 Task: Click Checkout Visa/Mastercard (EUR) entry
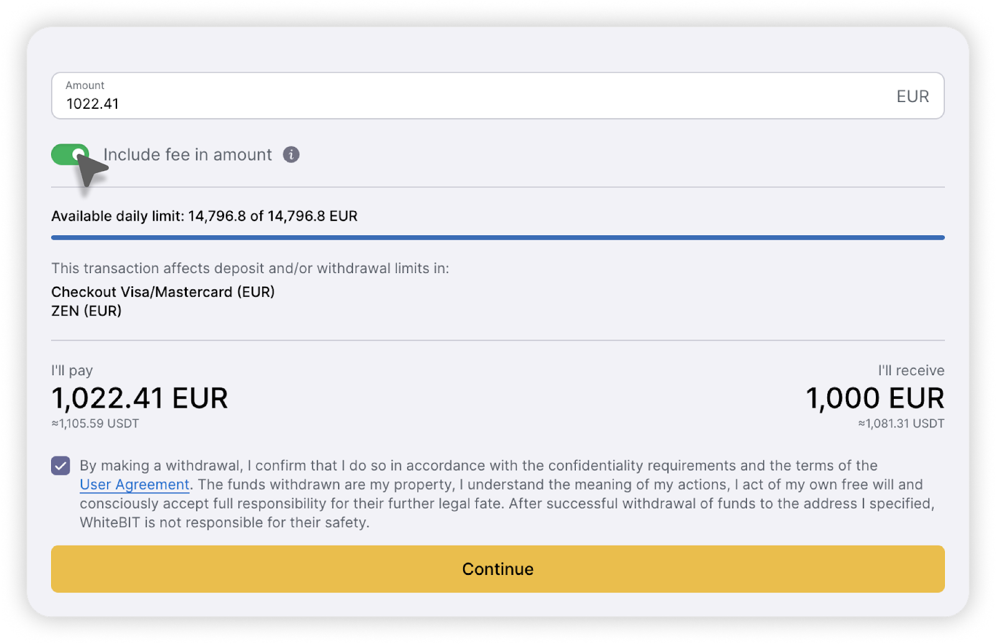coord(163,292)
